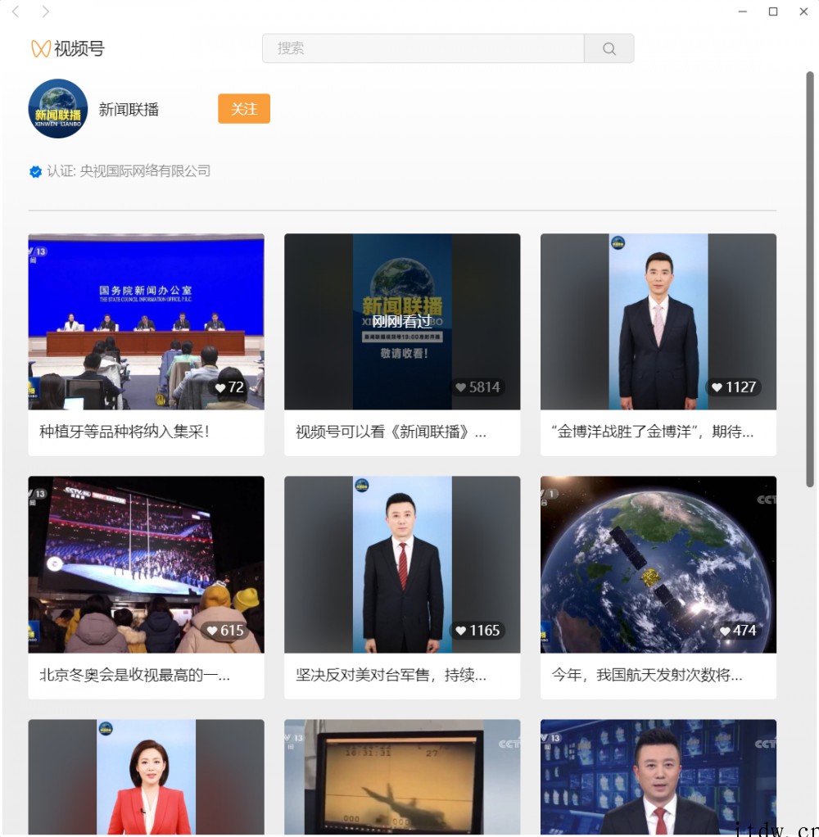The image size is (819, 837).
Task: Click the heart showing 1165 likes
Action: point(461,631)
